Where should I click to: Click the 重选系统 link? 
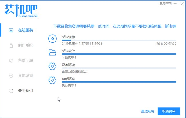coord(148,111)
